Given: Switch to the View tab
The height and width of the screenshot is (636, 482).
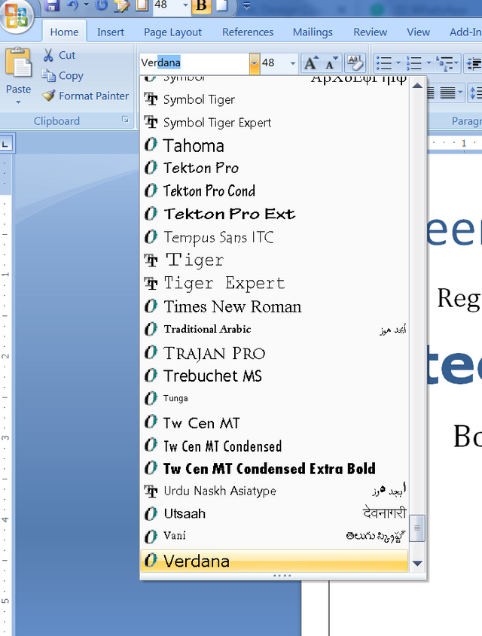Looking at the screenshot, I should pos(418,32).
